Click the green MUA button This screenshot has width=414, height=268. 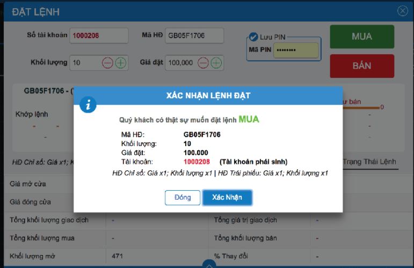coord(362,37)
